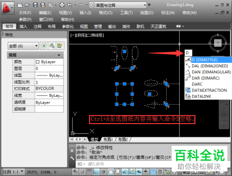Click the 透明度 ByLayer value

click(x=49, y=102)
